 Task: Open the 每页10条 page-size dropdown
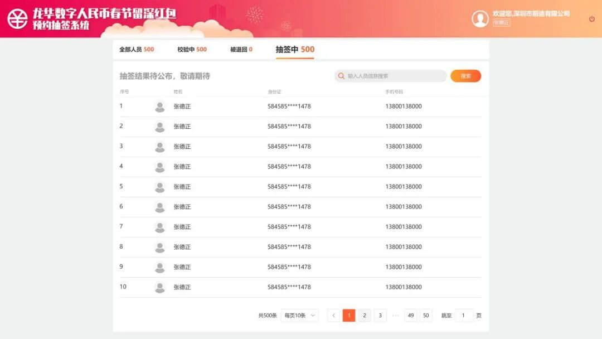299,315
